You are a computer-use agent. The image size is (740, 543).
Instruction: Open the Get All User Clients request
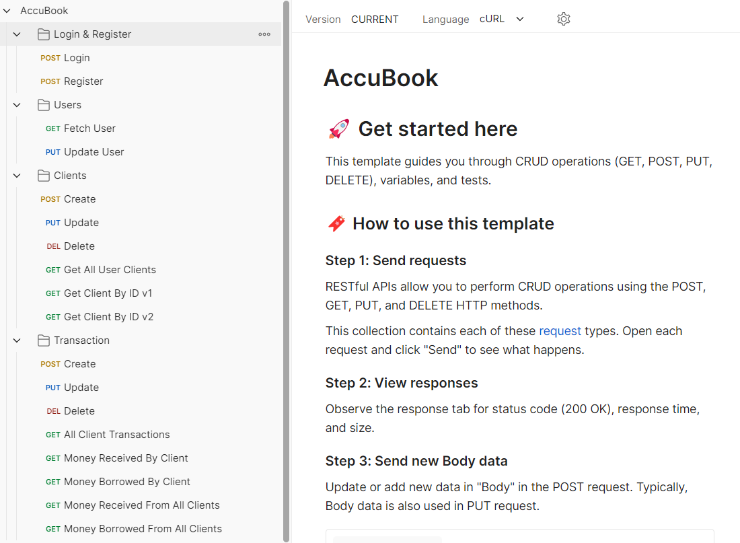click(x=110, y=270)
